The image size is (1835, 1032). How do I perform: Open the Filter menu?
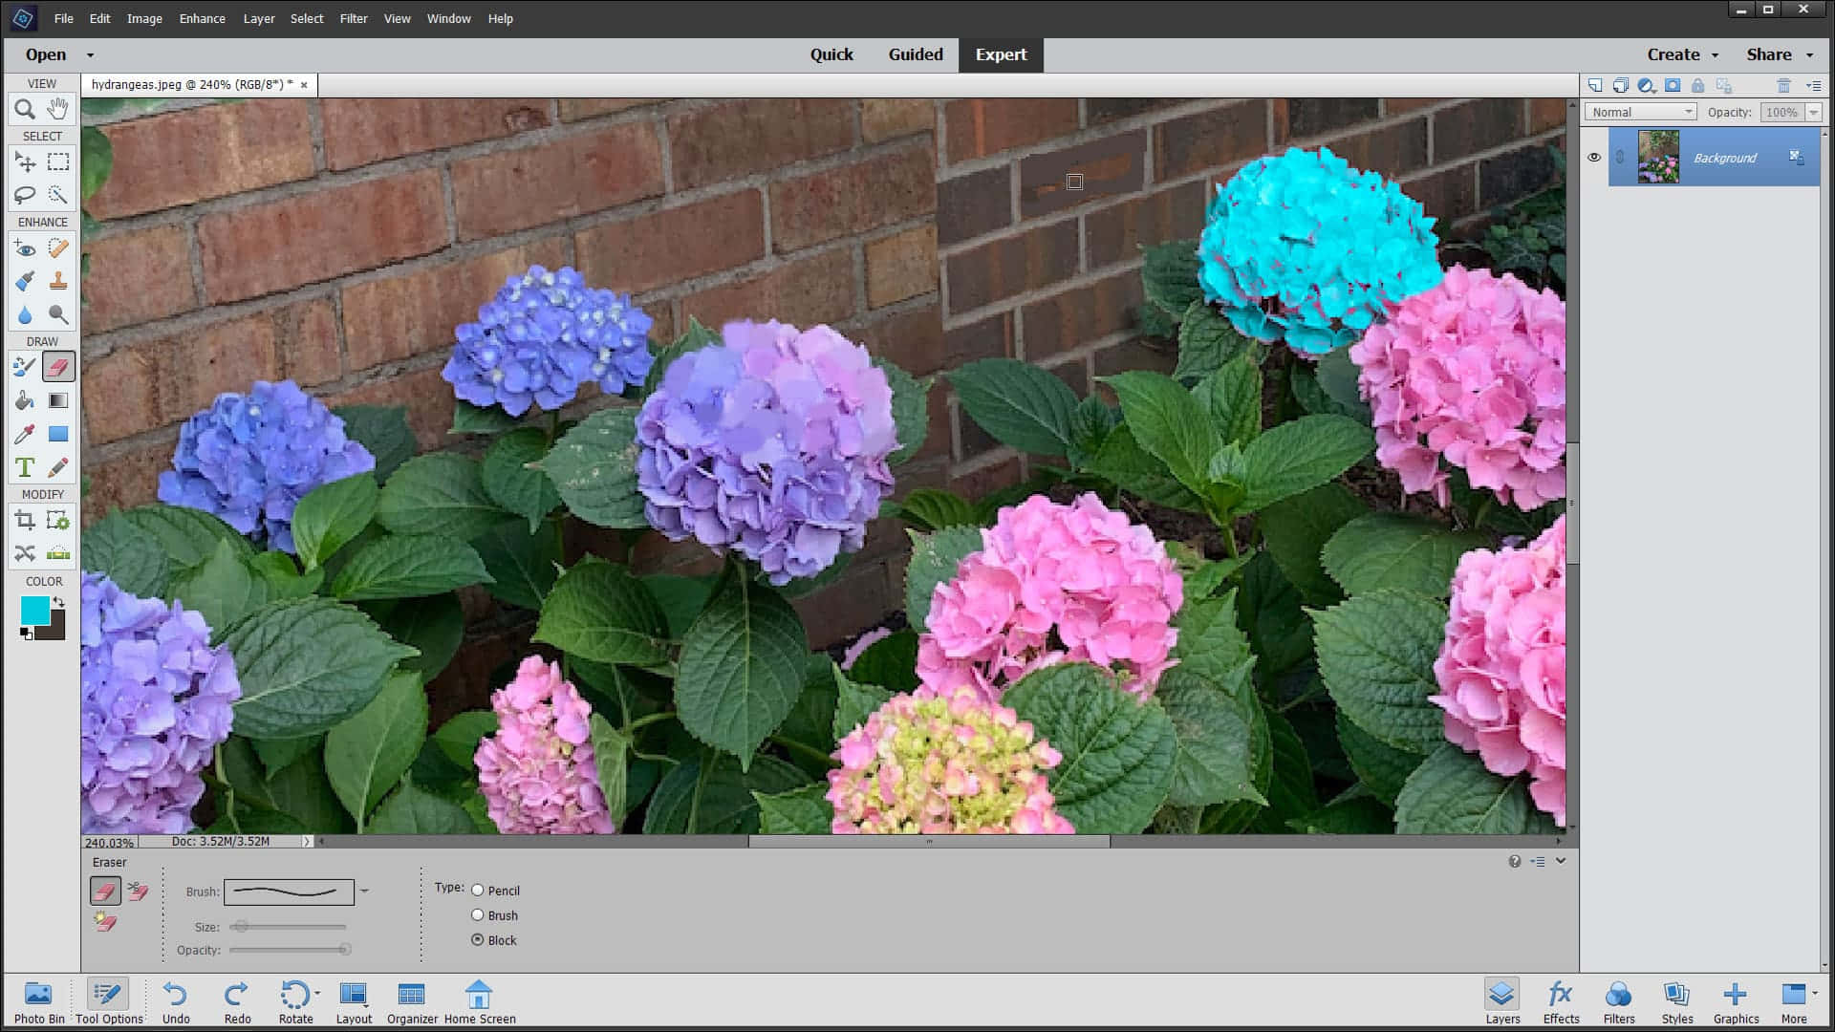tap(353, 17)
